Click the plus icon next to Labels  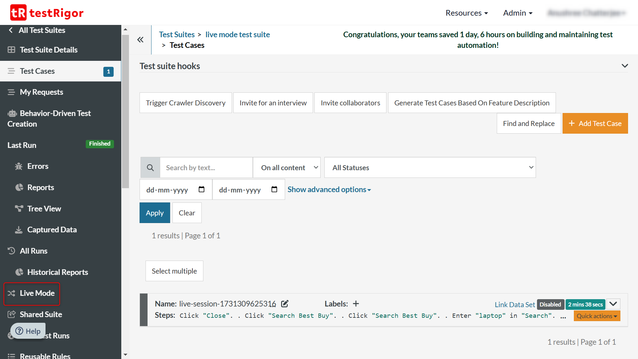(x=356, y=303)
